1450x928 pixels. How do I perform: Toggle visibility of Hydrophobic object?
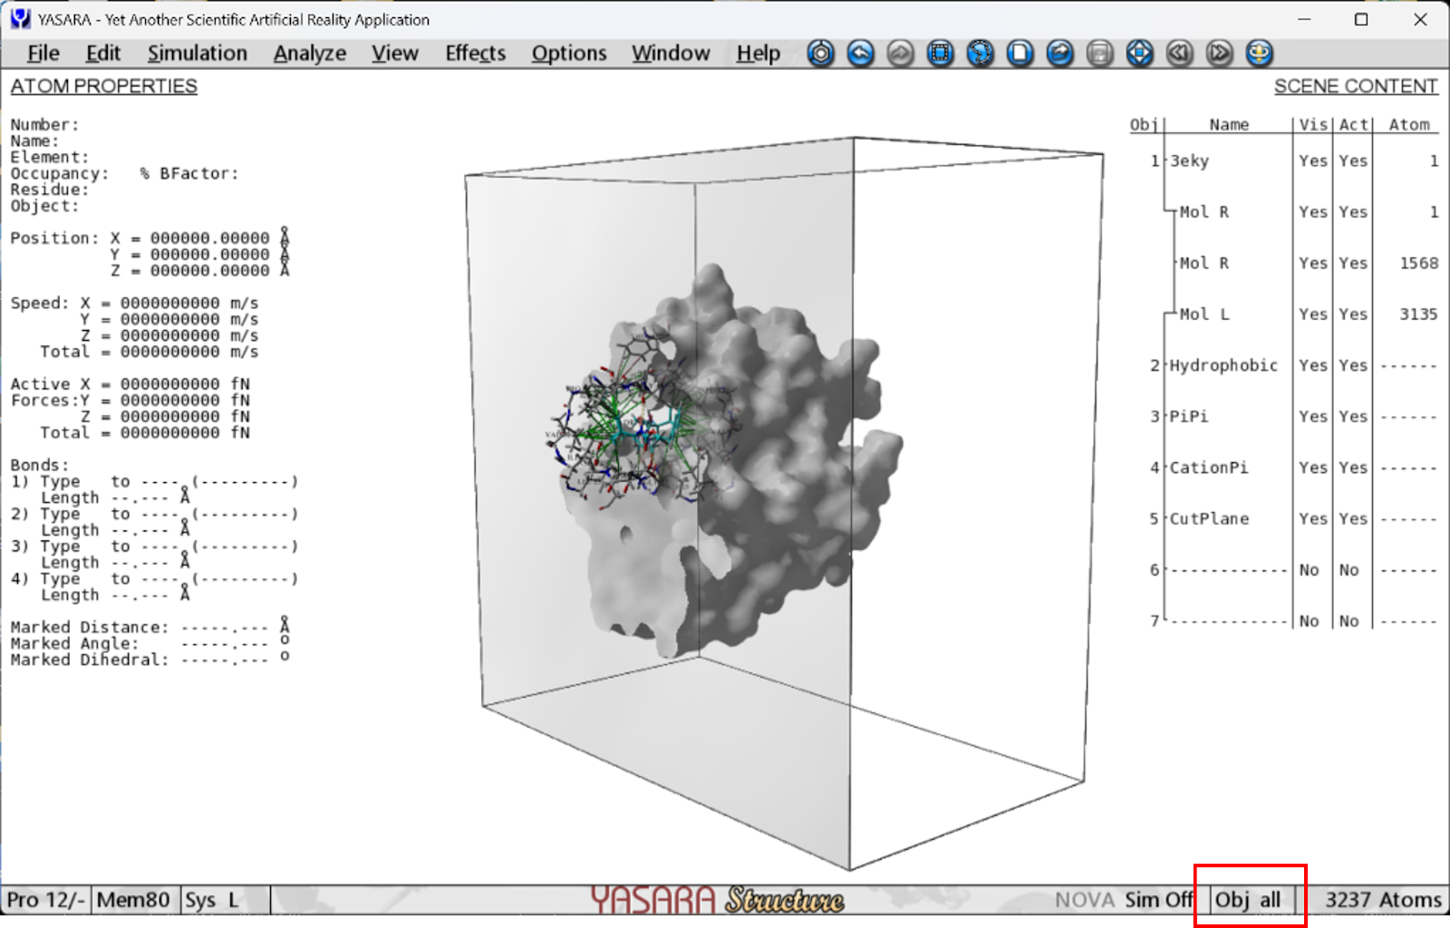pos(1312,365)
